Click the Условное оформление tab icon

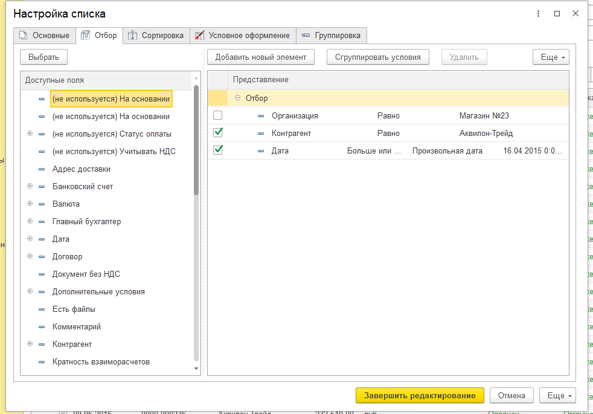199,36
